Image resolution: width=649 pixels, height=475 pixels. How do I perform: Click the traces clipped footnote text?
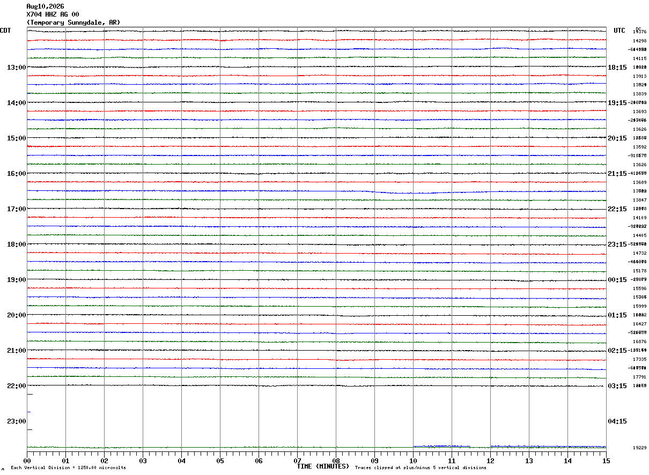click(421, 467)
